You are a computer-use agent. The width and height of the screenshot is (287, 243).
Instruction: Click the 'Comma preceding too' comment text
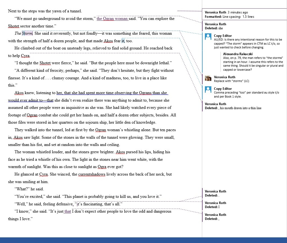pyautogui.click(x=246, y=94)
